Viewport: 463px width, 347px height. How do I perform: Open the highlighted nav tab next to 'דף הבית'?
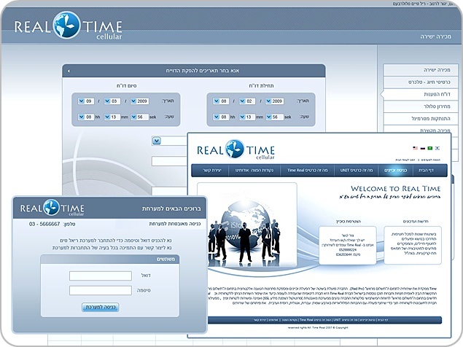[395, 171]
